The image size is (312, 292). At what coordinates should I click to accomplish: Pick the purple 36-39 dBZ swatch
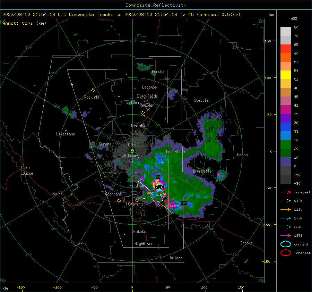(286, 118)
